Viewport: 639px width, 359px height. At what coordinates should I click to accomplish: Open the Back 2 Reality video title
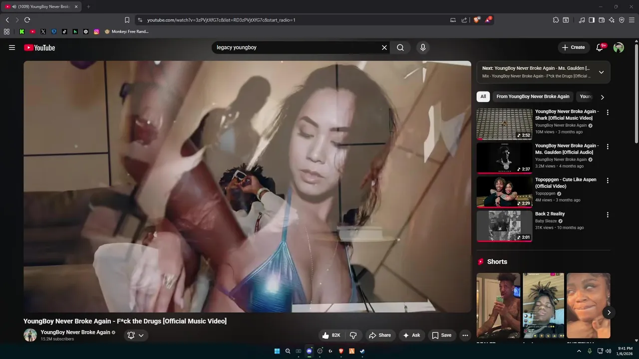coord(550,214)
